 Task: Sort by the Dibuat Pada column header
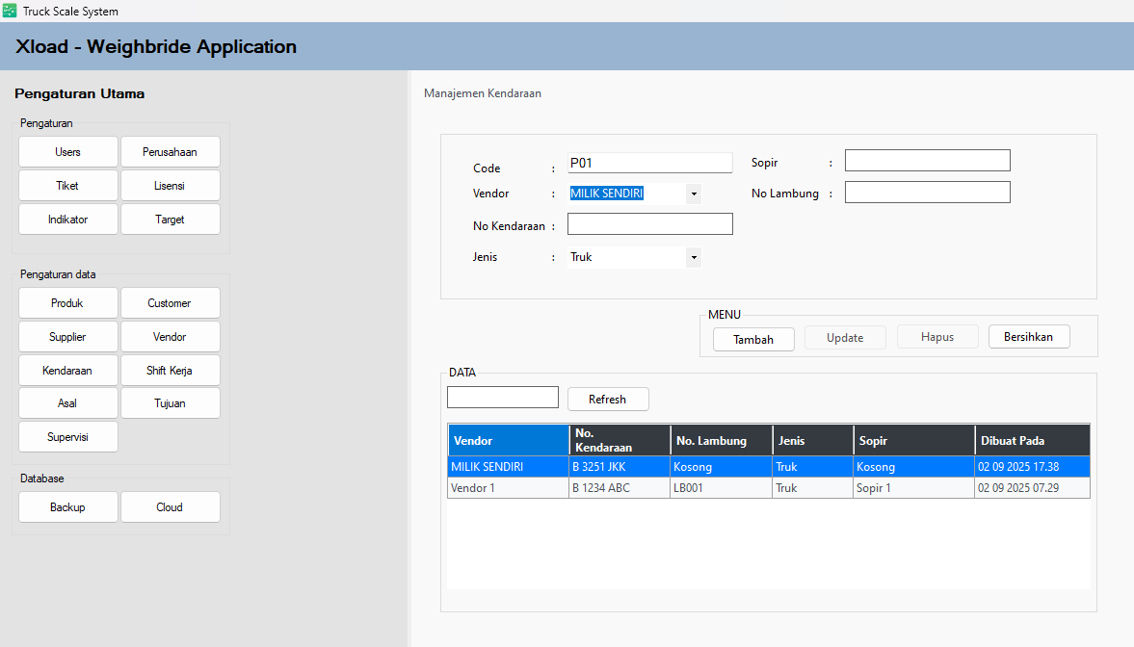pos(1031,440)
